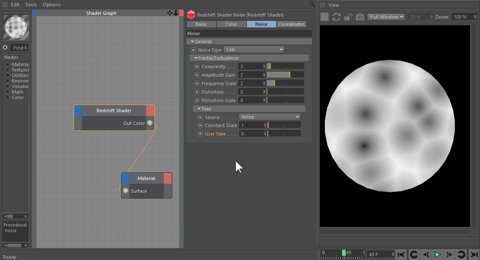This screenshot has width=480, height=260.
Task: Click the search magnifier icon at top
Action: coord(312,4)
